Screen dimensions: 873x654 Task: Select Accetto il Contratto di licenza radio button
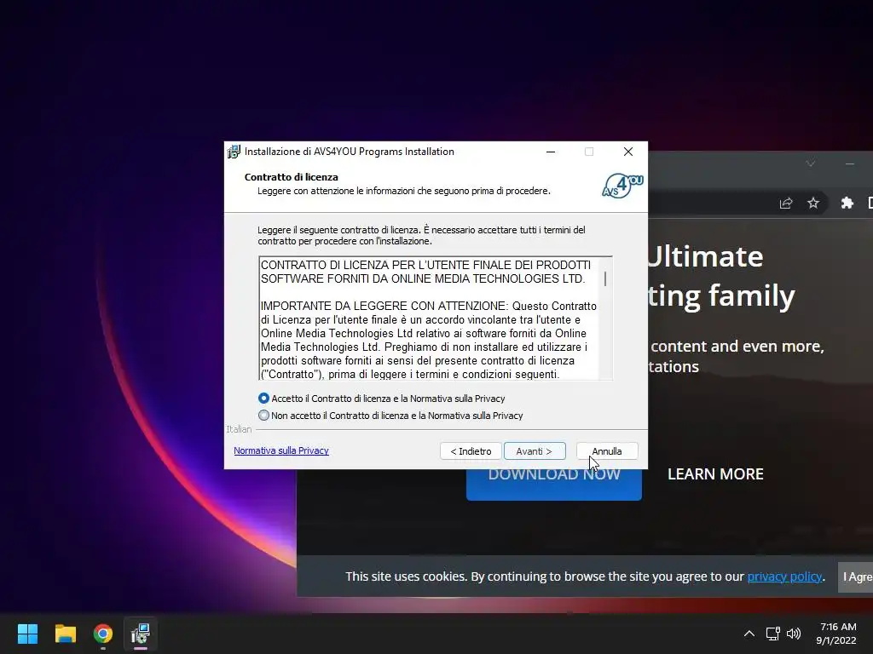click(264, 399)
